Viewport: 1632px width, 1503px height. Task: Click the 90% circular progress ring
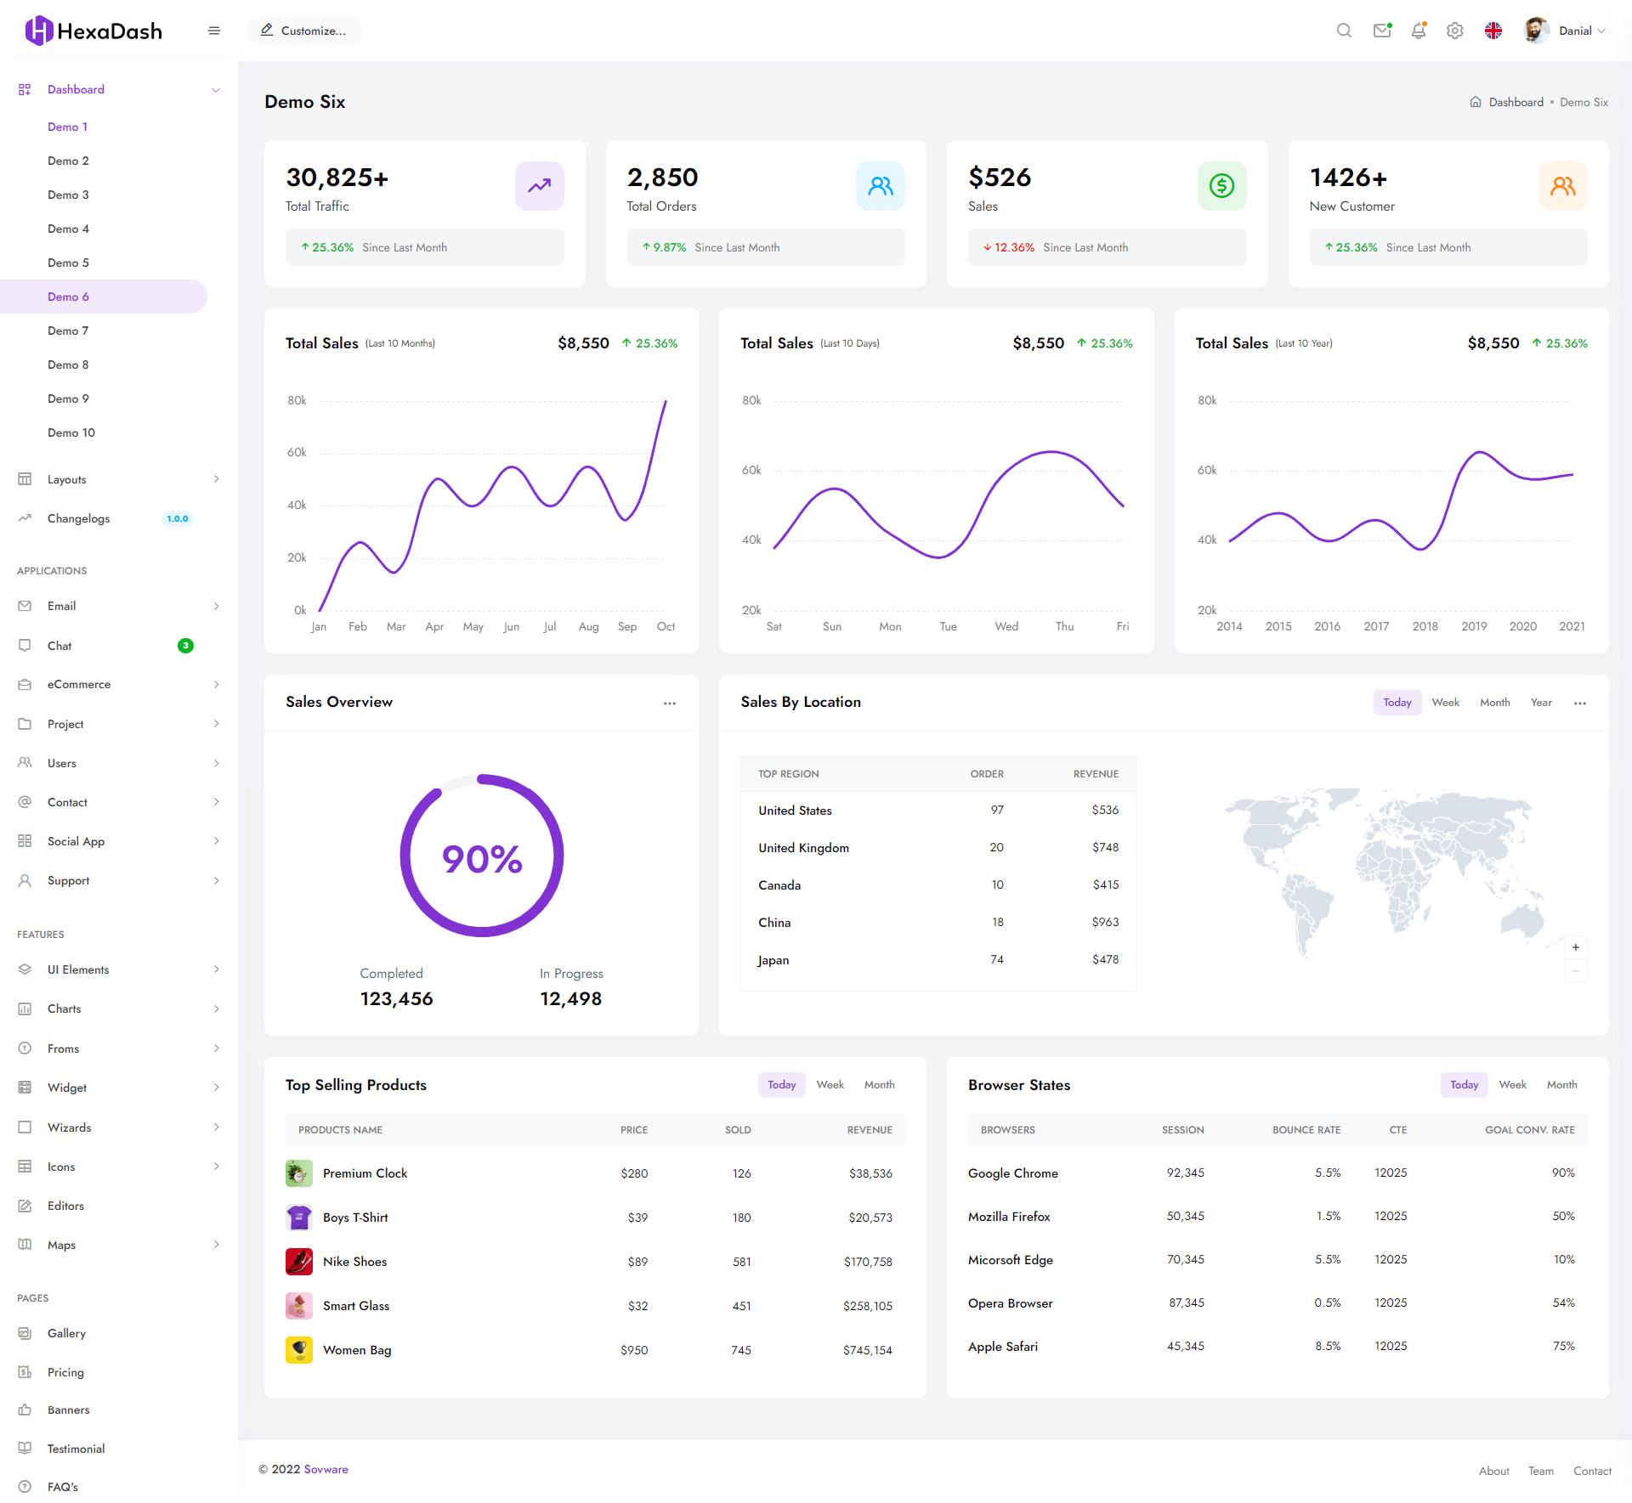coord(482,857)
